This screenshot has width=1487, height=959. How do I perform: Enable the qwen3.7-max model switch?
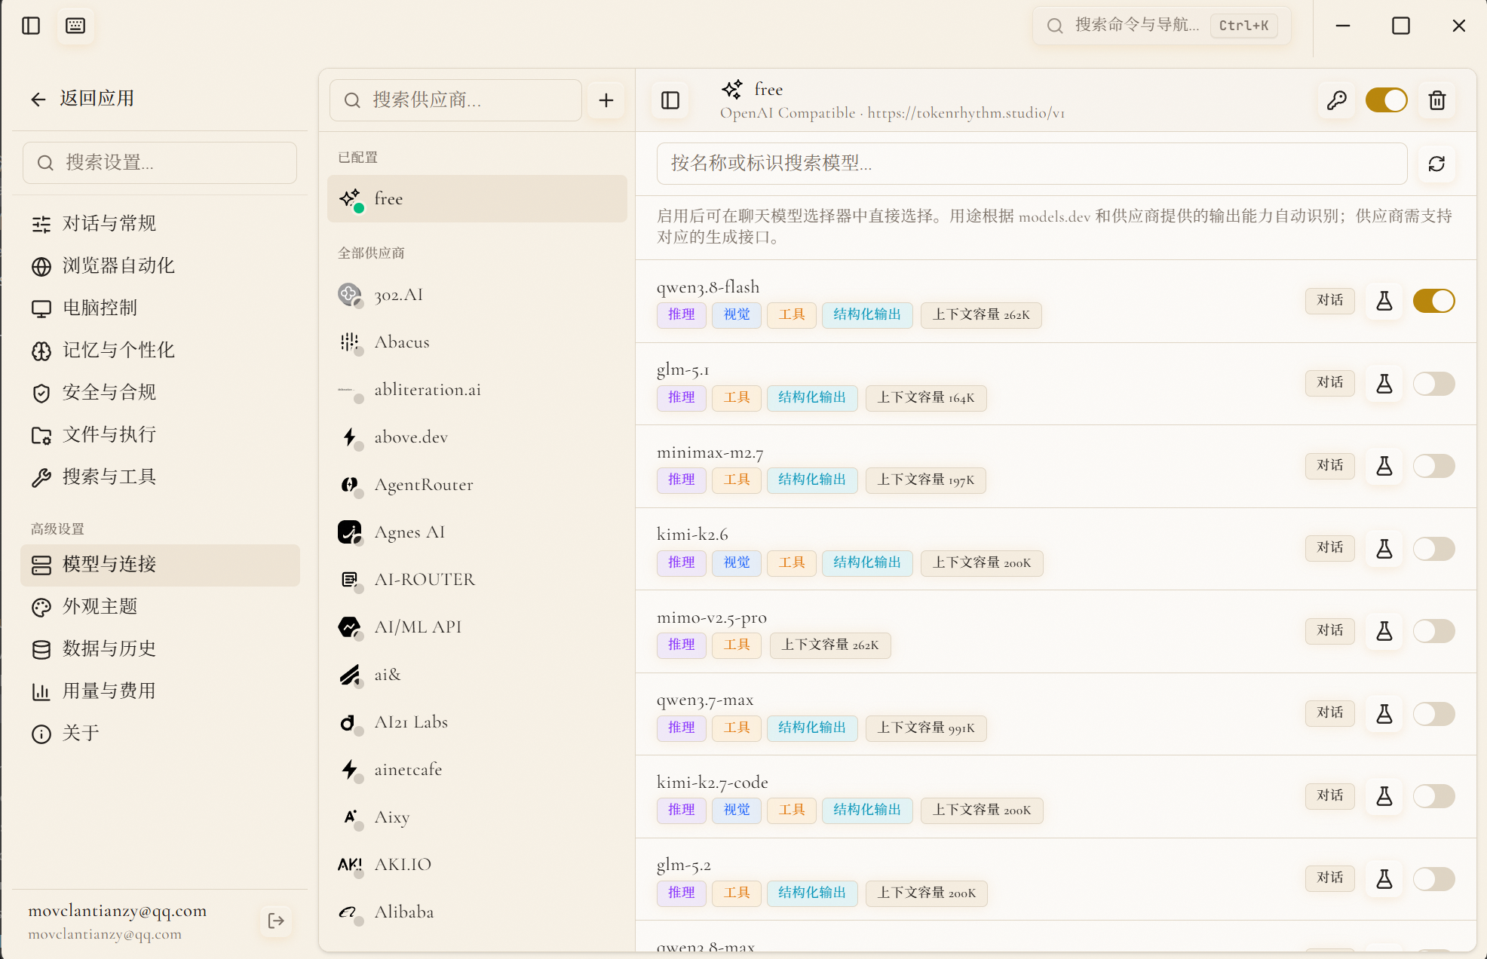(1433, 713)
